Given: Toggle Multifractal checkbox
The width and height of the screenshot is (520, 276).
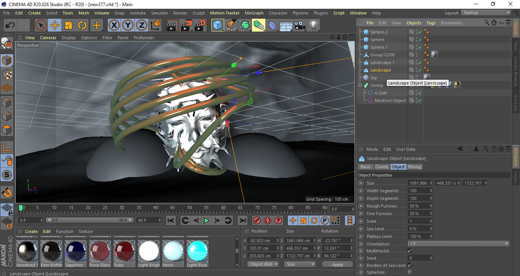Looking at the screenshot, I should point(410,251).
